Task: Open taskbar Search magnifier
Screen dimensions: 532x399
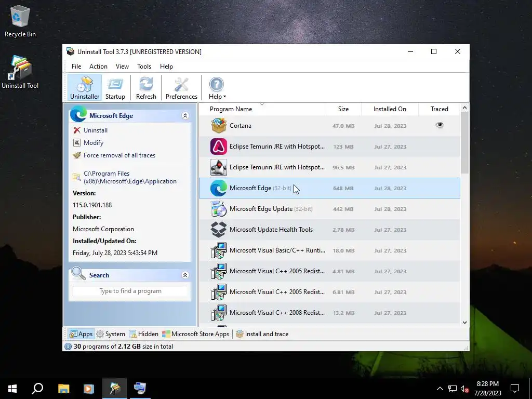Action: [x=37, y=389]
